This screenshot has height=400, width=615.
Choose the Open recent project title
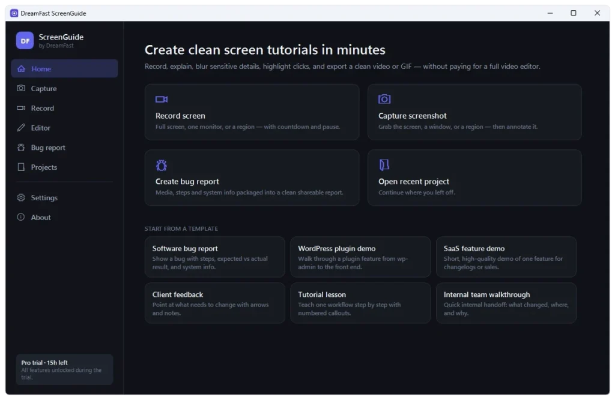[413, 181]
